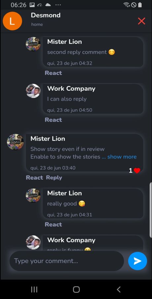
Task: Tap the Android back arrow
Action: point(119,289)
